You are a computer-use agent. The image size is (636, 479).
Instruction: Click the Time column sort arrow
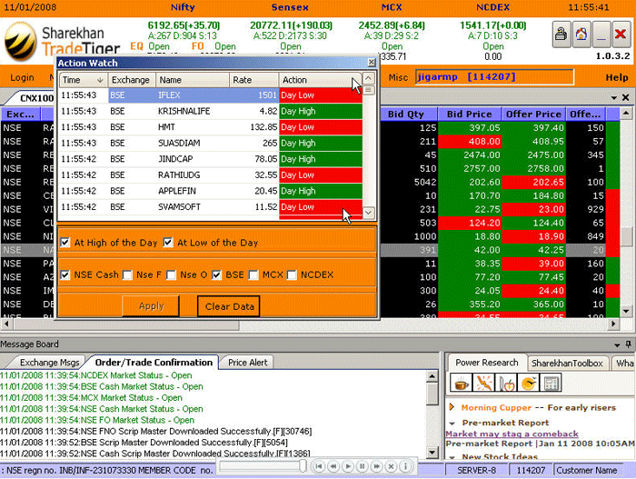100,80
